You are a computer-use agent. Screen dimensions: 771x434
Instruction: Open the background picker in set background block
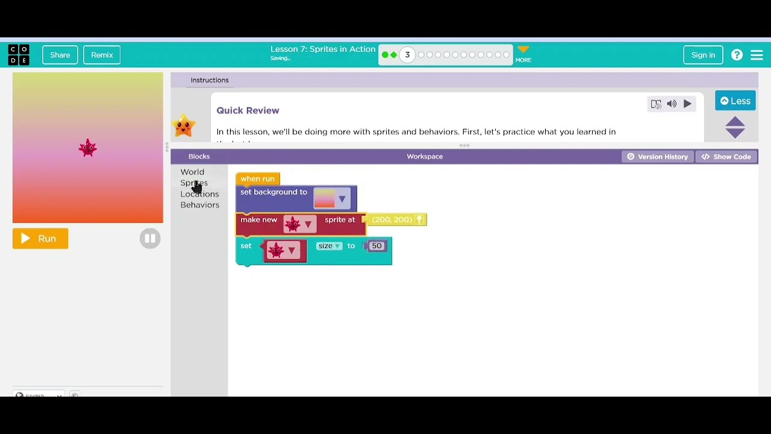(331, 198)
